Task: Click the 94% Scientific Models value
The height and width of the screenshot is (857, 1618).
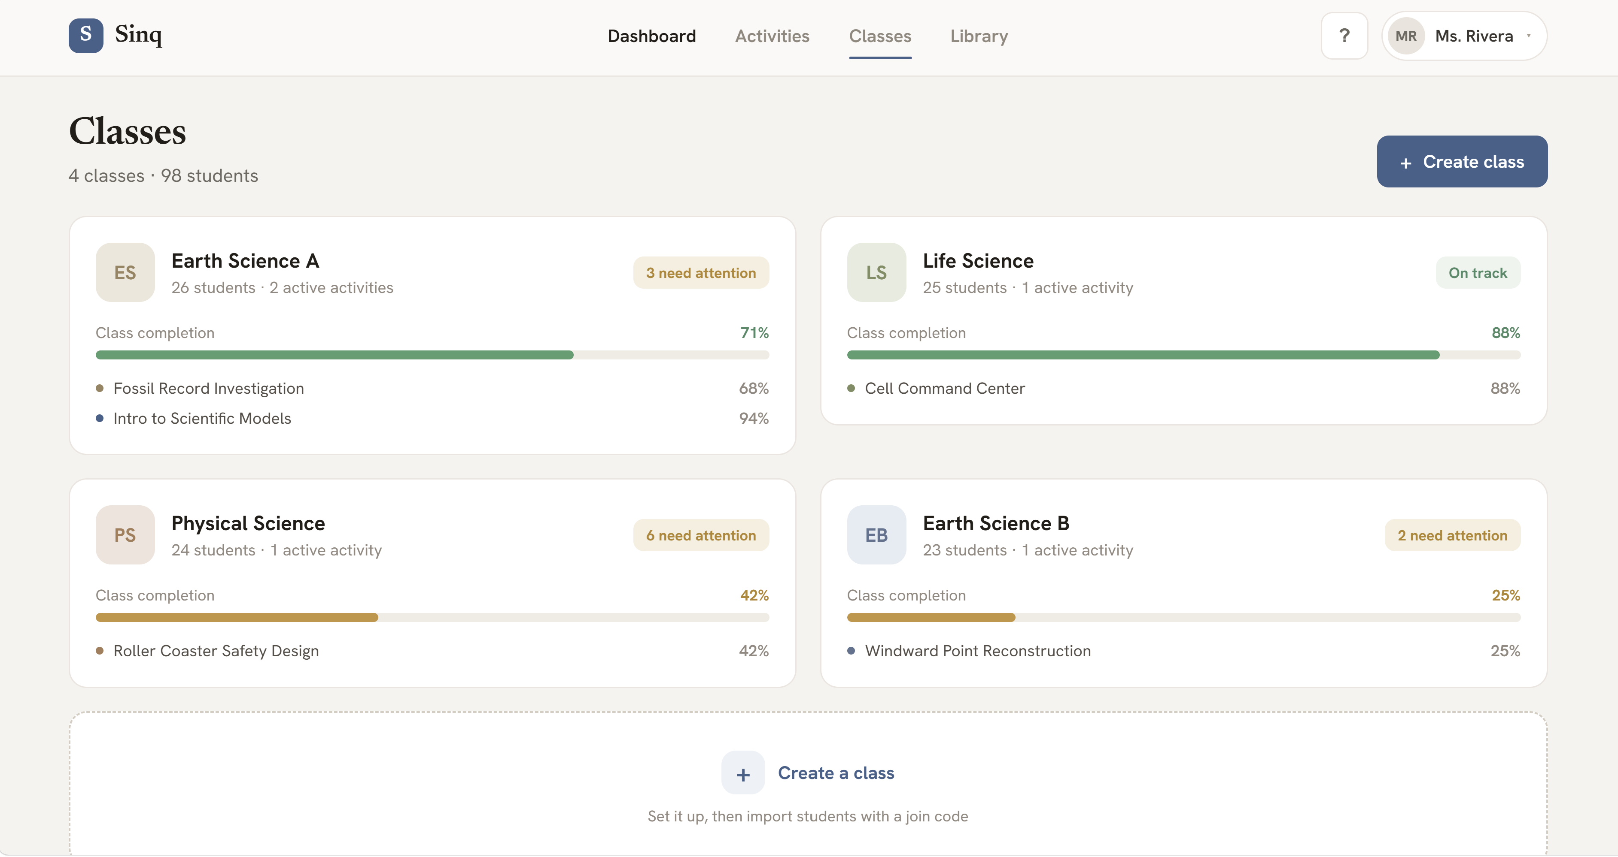Action: tap(754, 419)
